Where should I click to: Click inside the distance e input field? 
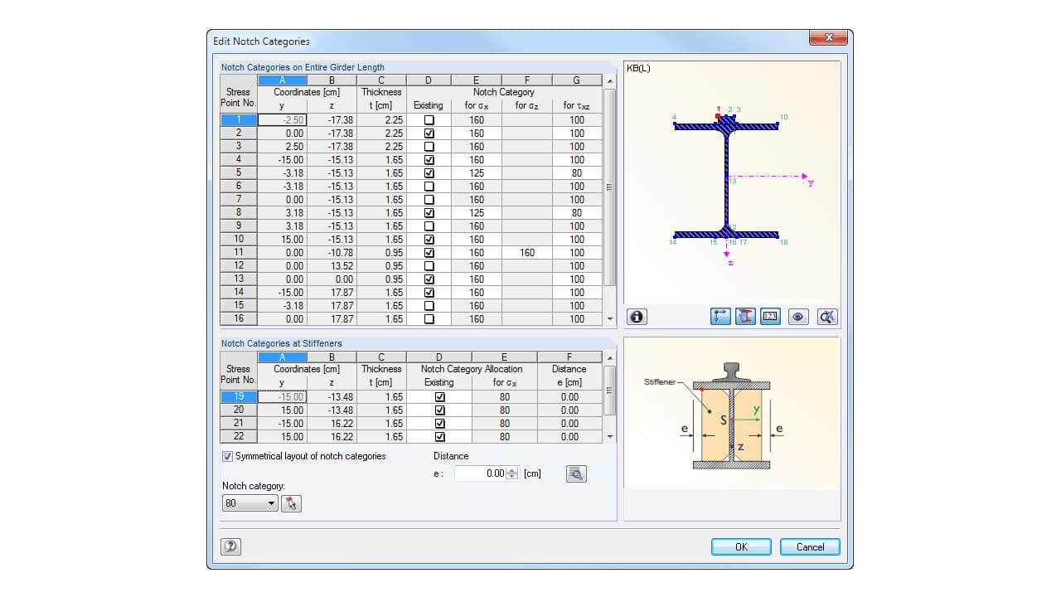click(x=481, y=473)
